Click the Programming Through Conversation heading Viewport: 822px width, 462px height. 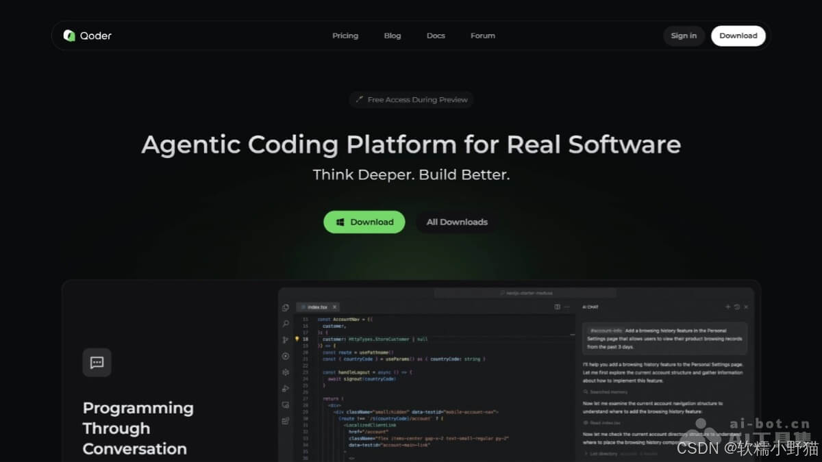coord(138,428)
